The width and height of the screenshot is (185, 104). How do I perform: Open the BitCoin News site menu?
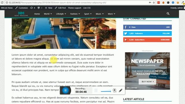(7, 8)
